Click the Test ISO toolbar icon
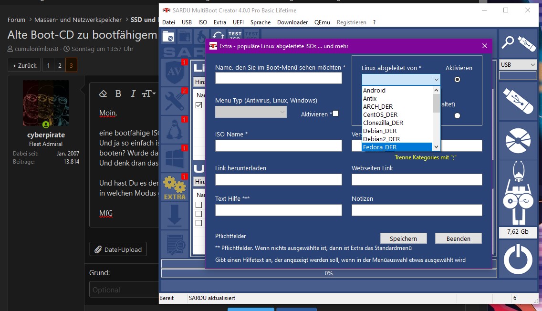Viewport: 542px width, 311px height. click(235, 36)
